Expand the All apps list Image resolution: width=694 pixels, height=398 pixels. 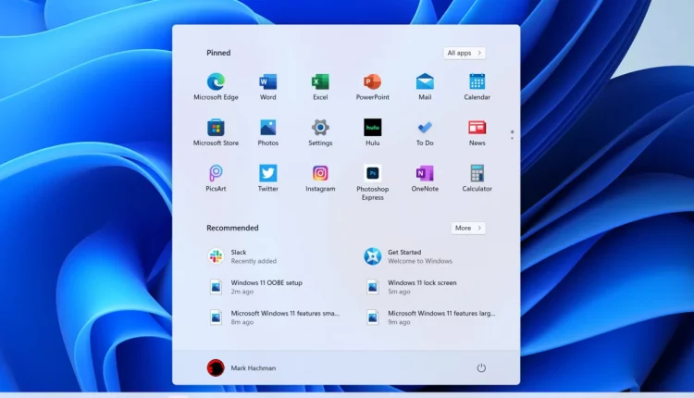tap(465, 53)
